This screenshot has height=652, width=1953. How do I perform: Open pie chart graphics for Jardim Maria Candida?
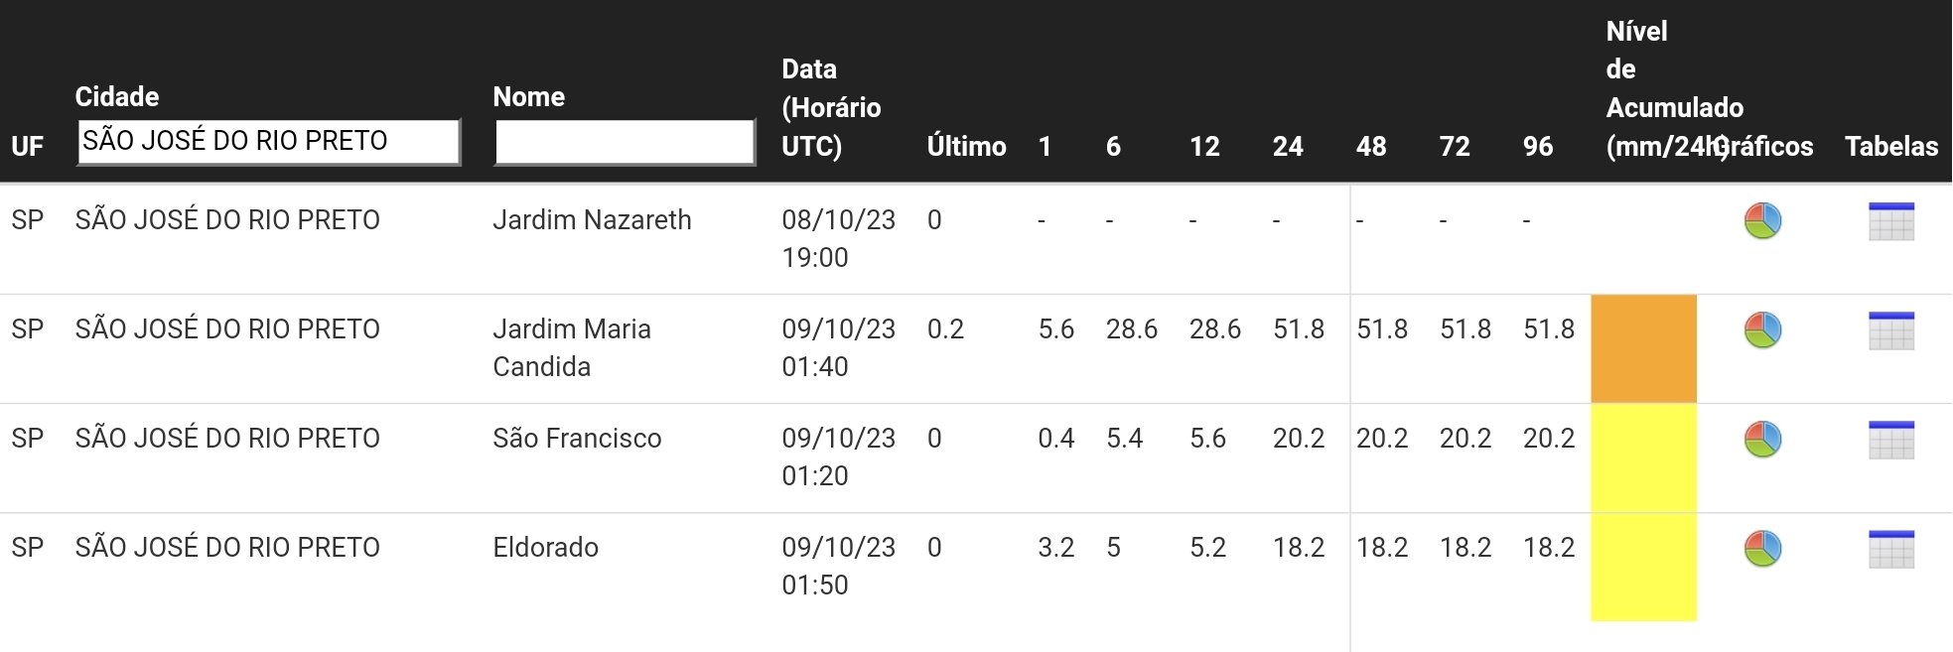(x=1762, y=330)
